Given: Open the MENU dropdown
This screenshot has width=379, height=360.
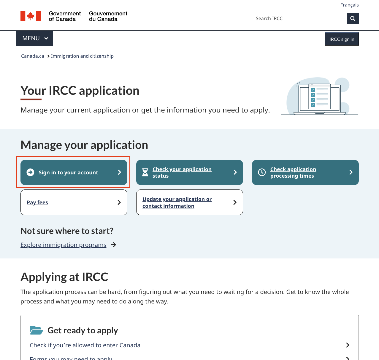Looking at the screenshot, I should pos(35,38).
